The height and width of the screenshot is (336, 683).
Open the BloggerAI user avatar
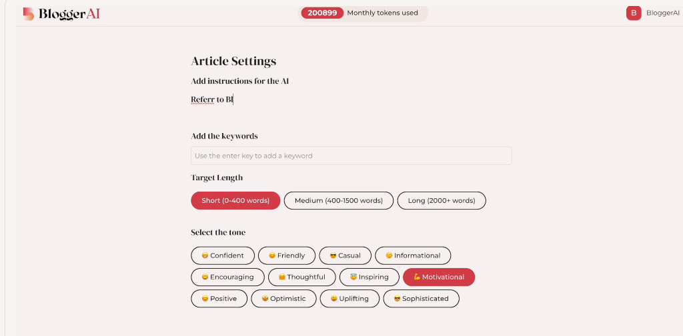click(633, 13)
